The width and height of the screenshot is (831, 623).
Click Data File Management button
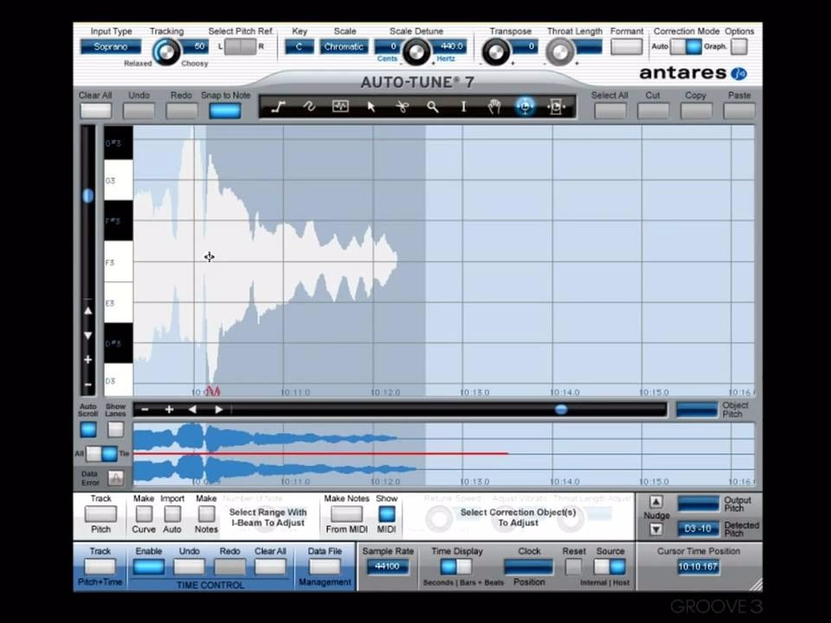tap(325, 567)
